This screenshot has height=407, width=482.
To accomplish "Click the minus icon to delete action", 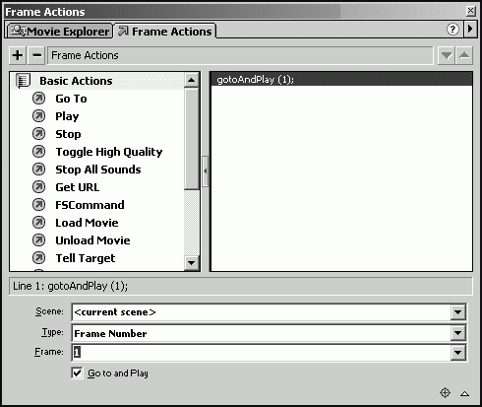I will coord(36,55).
